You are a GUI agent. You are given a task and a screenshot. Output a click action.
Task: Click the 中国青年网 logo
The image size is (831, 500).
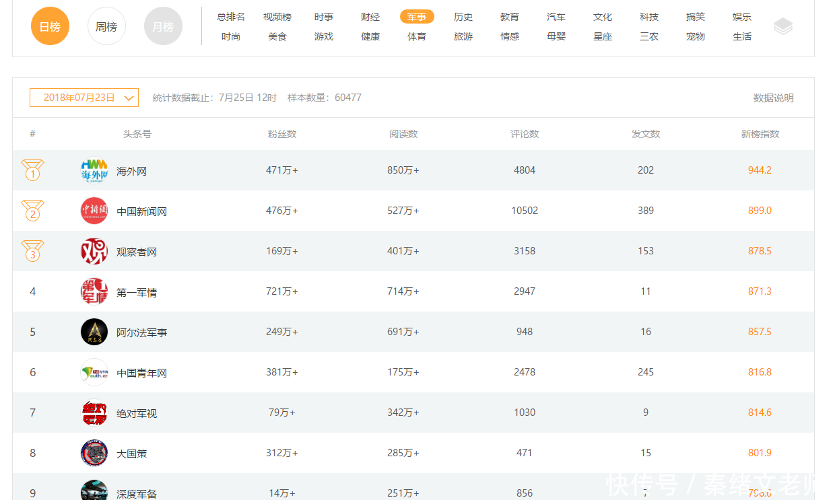coord(94,372)
